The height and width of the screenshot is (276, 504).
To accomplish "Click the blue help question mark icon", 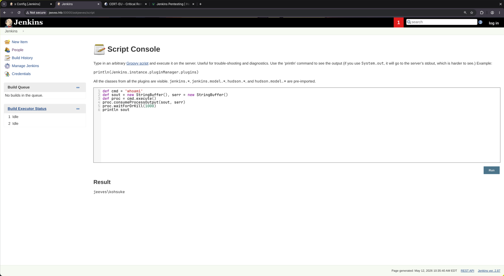I will coord(480,22).
